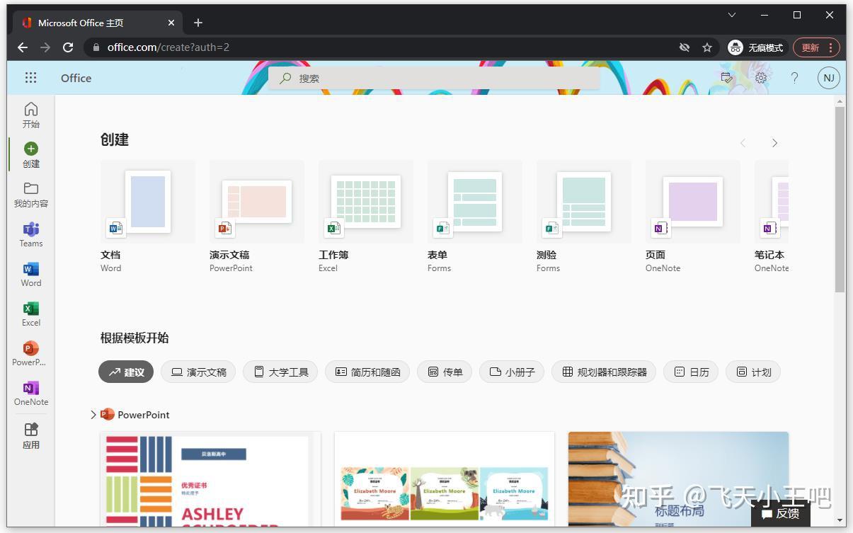Enable the 传单 template filter
Viewport: 853px width, 533px height.
pyautogui.click(x=445, y=372)
